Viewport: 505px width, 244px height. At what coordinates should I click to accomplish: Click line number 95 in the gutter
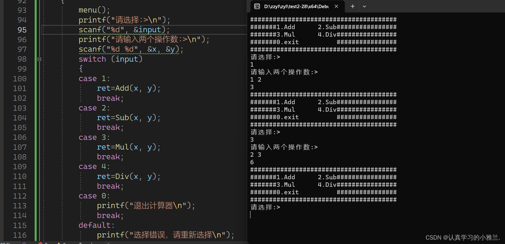(22, 30)
